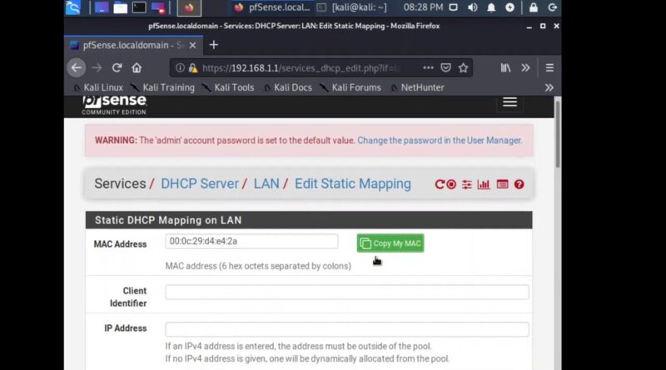The image size is (666, 370).
Task: Click the Save to Pocket icon
Action: [445, 68]
